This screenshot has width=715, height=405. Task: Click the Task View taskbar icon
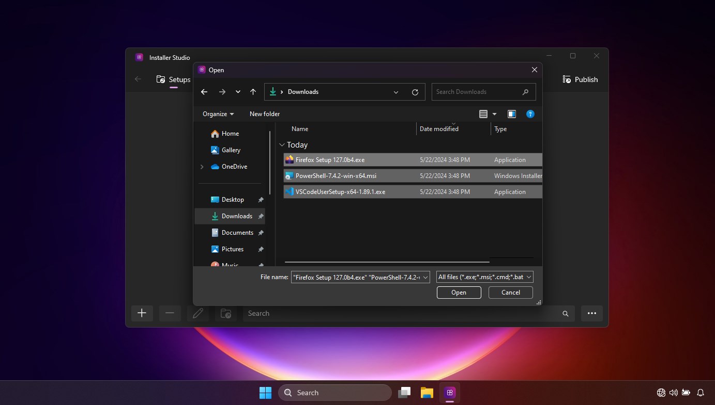click(x=404, y=393)
